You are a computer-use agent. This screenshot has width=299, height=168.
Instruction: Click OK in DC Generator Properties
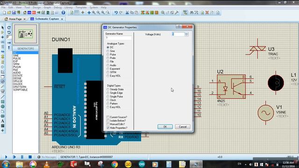[165, 126]
